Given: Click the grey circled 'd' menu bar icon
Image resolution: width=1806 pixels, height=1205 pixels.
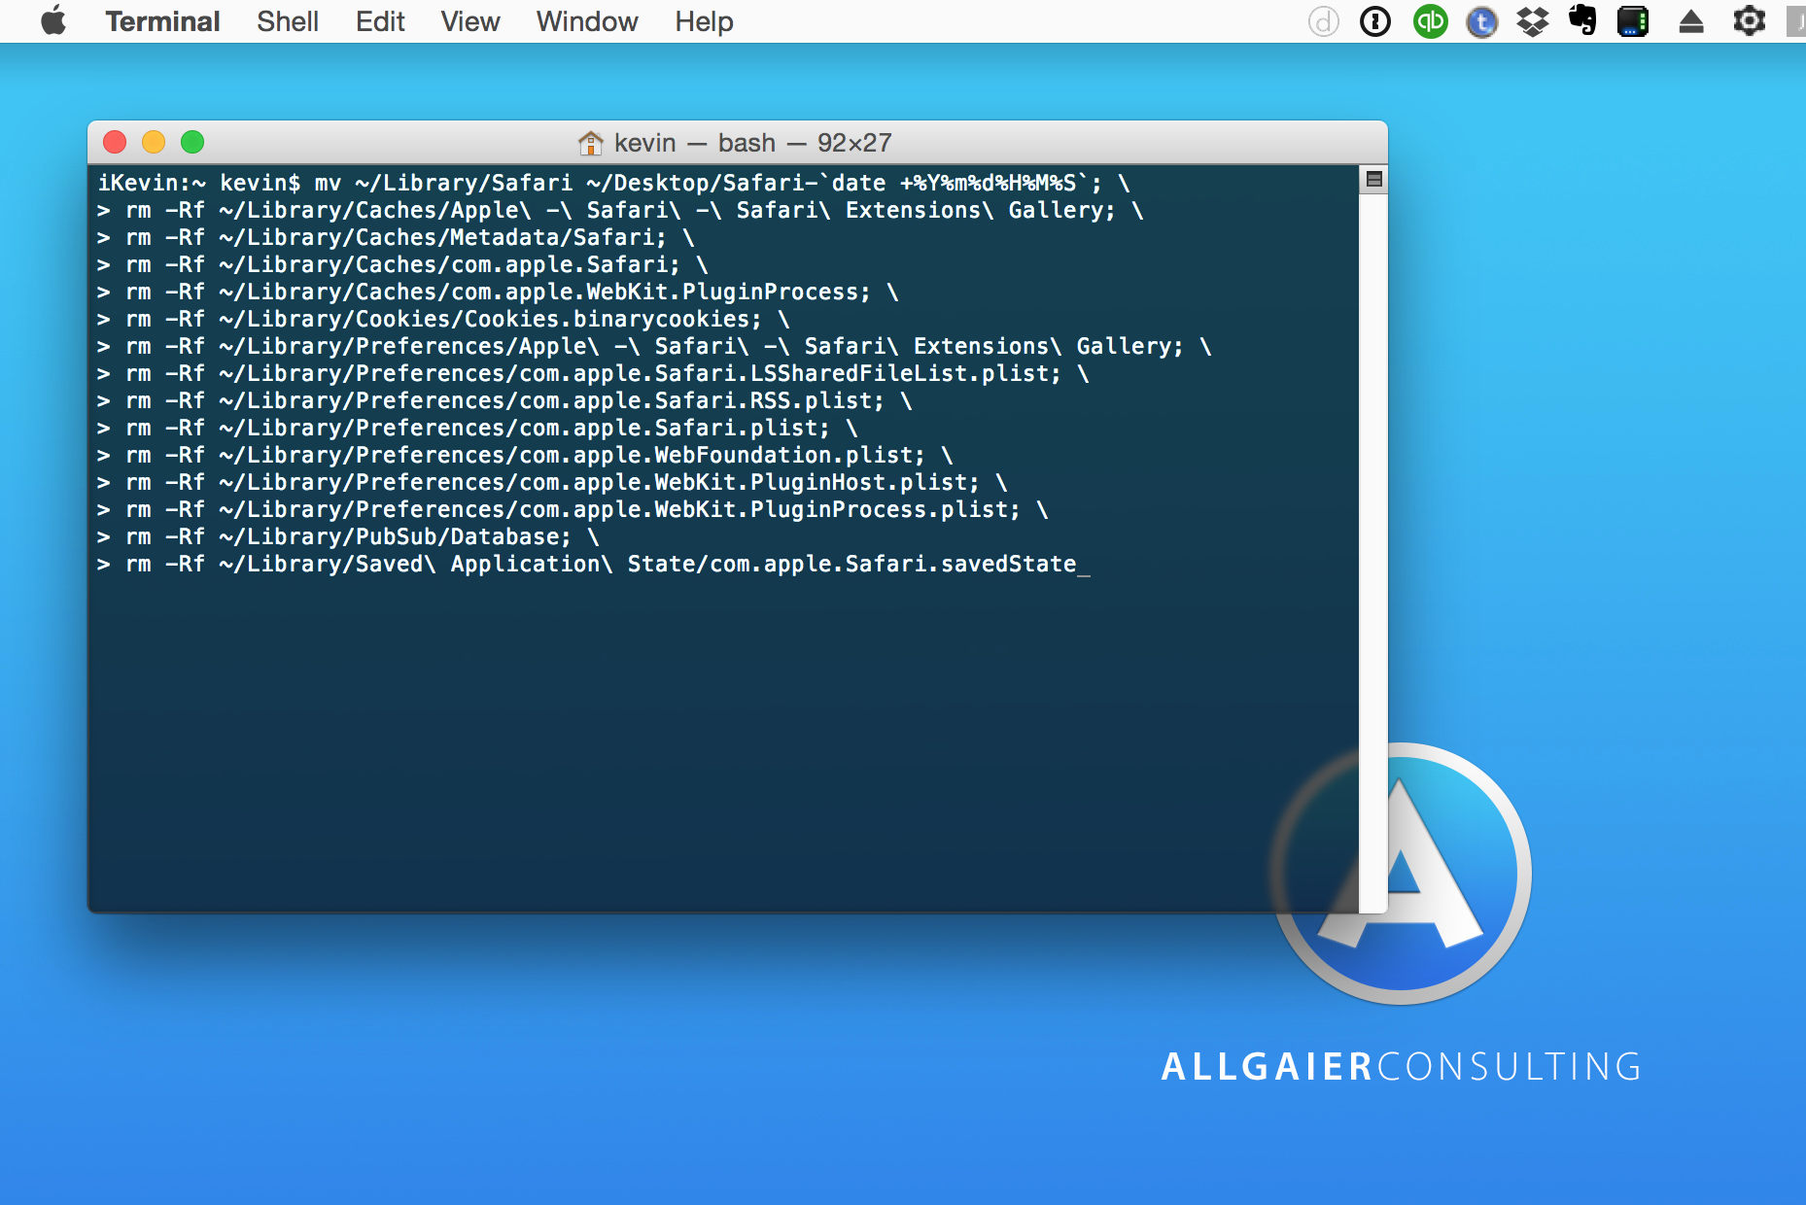Looking at the screenshot, I should pos(1323,21).
